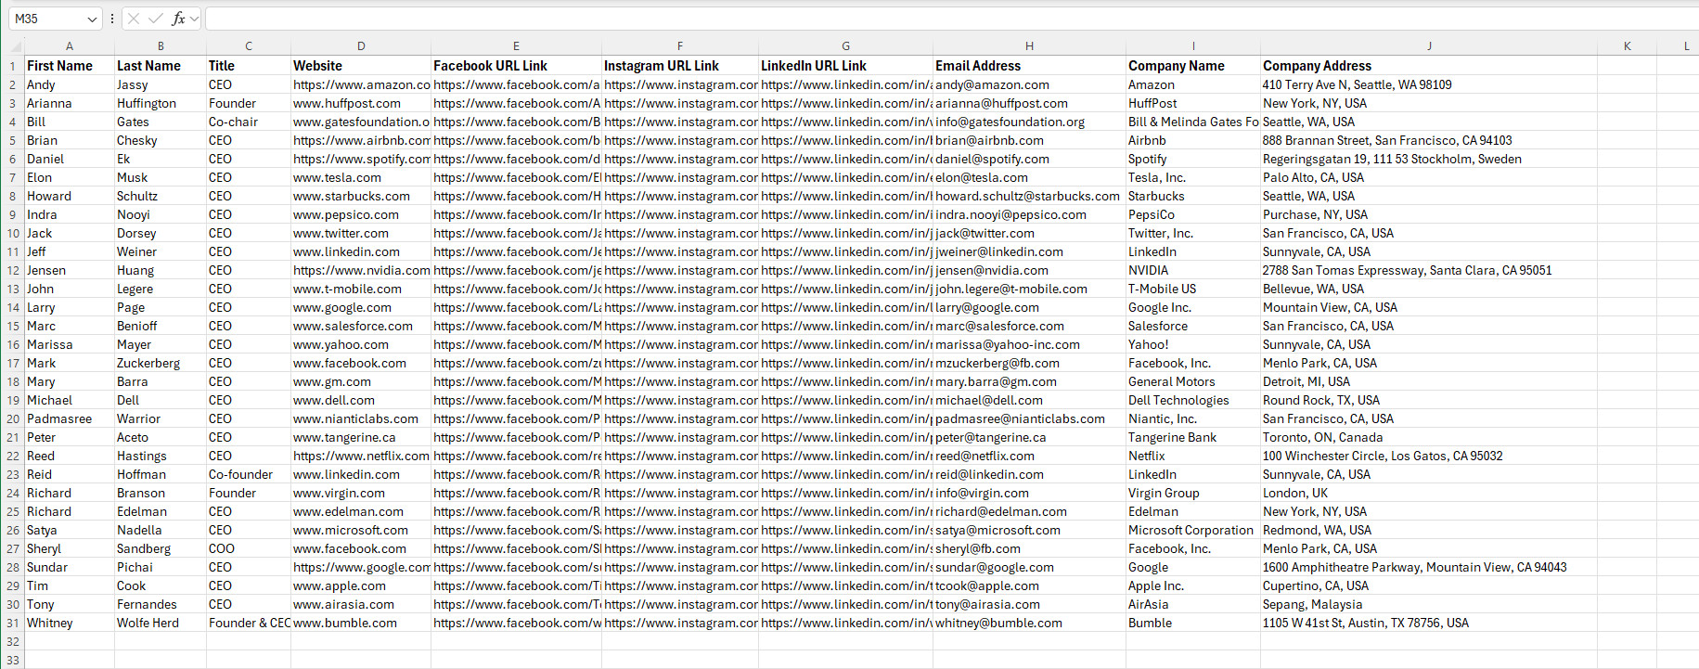Click the address 'Sepang, Malaysia'
Viewport: 1699px width, 669px height.
[1312, 604]
